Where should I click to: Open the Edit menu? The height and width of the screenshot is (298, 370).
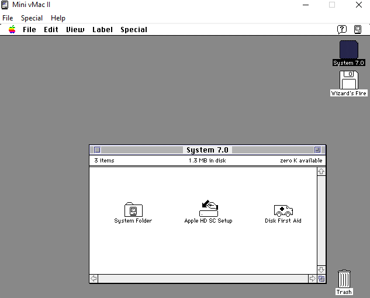(51, 30)
